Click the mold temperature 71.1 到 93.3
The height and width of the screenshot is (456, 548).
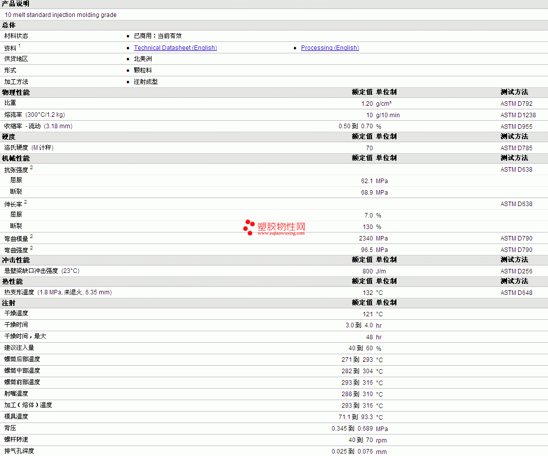(356, 417)
